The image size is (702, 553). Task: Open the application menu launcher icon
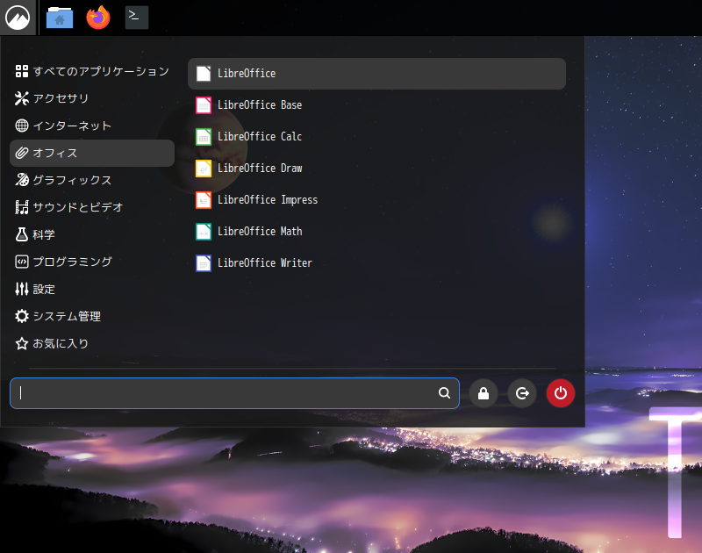point(18,18)
